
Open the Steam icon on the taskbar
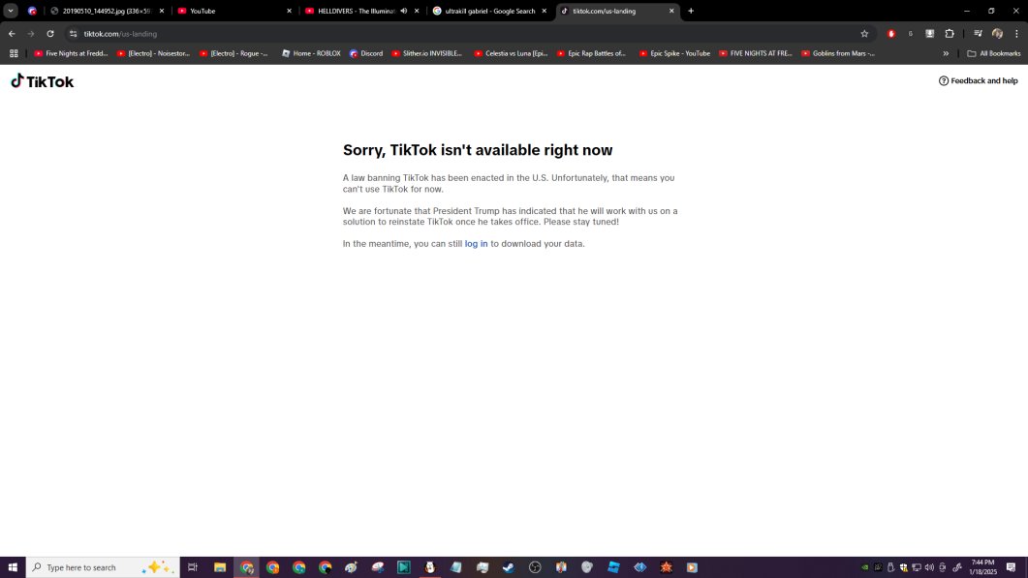pyautogui.click(x=509, y=567)
